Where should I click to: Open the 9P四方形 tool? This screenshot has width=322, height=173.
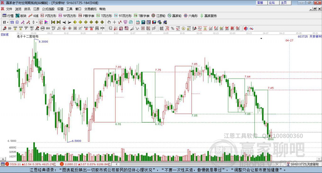[x=67, y=16]
